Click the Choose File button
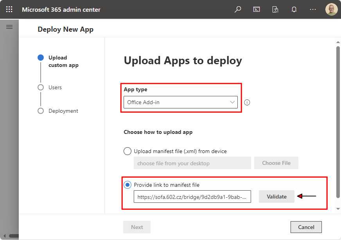 coord(276,163)
